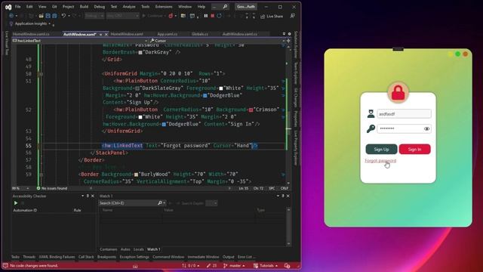Viewport: 483px width, 272px height.
Task: Pause debugging with Break All icon
Action: pos(205,16)
